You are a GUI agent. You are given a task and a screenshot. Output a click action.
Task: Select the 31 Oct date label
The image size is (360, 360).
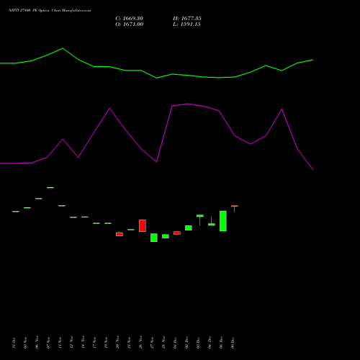click(14, 343)
